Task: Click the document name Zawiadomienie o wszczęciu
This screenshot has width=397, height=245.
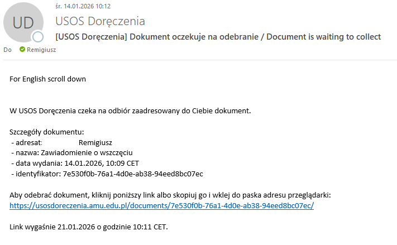Action: [86, 152]
